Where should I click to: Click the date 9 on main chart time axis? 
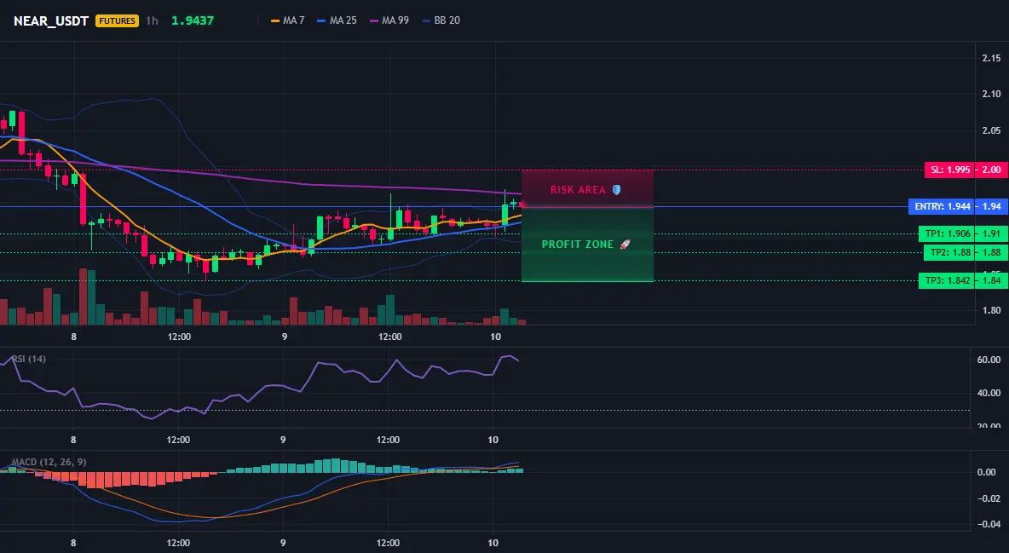284,337
